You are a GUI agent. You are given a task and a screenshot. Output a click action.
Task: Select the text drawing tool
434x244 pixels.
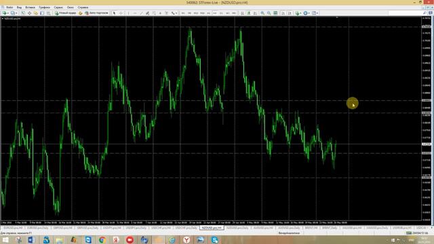click(160, 13)
